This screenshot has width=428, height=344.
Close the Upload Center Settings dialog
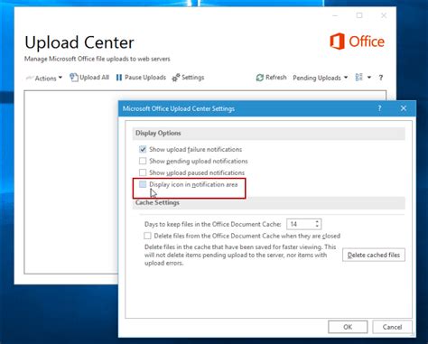pyautogui.click(x=404, y=108)
